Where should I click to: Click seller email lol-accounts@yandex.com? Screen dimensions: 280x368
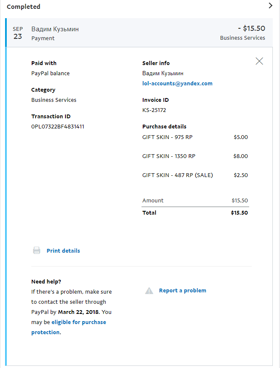coord(177,84)
